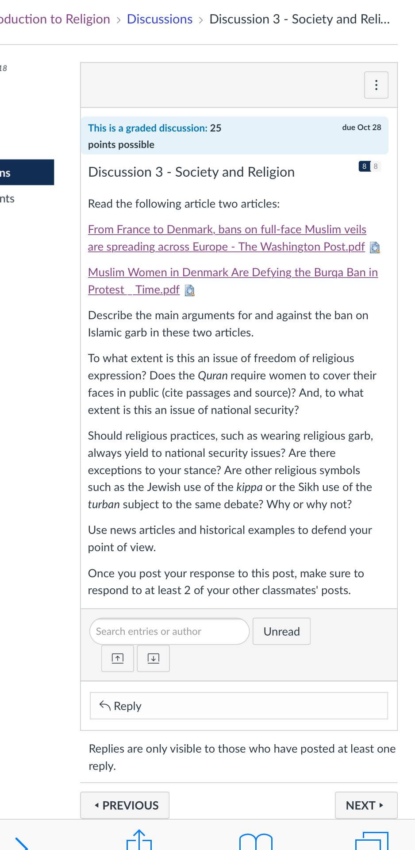
Task: Select the highlighted Discussions sidebar tab
Action: [27, 172]
